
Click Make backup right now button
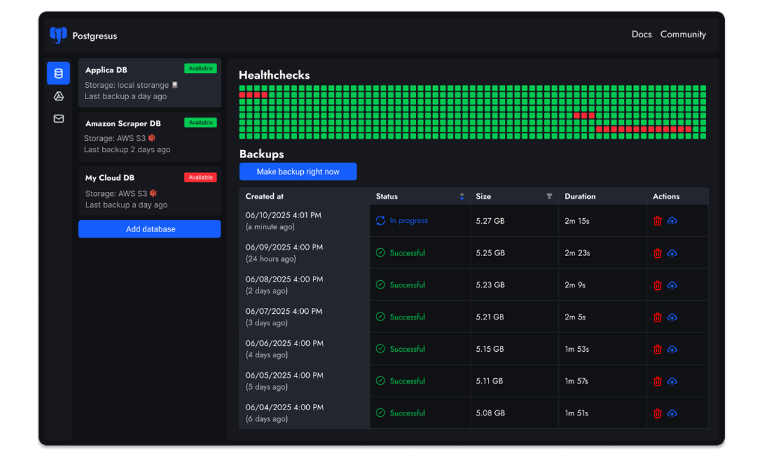[298, 171]
